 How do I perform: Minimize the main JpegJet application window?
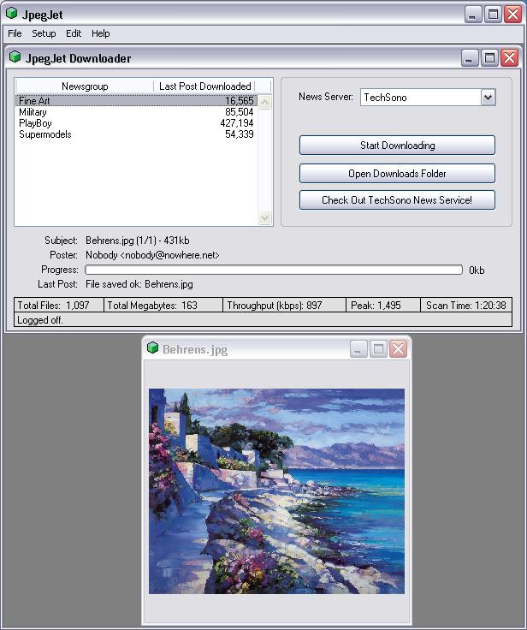[473, 14]
